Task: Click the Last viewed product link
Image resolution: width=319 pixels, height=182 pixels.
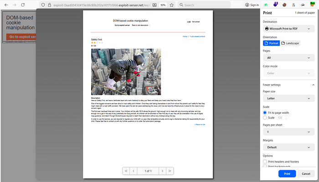Action: point(197,36)
